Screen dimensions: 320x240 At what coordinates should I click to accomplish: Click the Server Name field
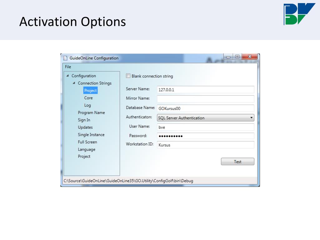pyautogui.click(x=206, y=90)
